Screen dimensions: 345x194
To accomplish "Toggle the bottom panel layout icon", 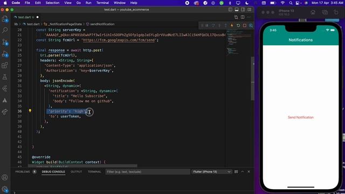I will 237,10.
